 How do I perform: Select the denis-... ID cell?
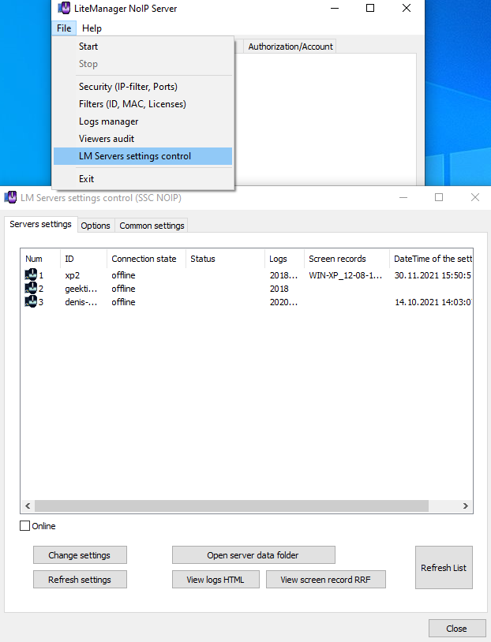click(81, 302)
